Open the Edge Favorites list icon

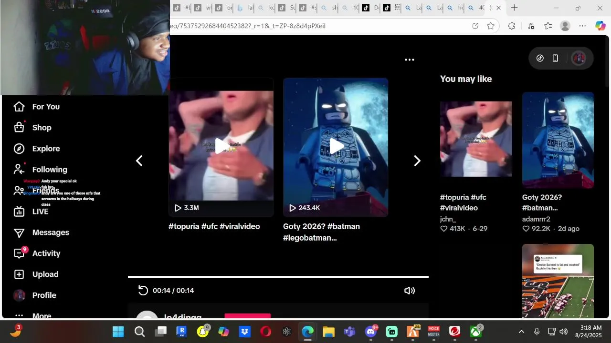pos(548,26)
